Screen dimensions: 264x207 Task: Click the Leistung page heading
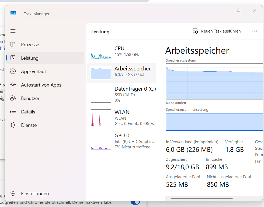(x=100, y=32)
